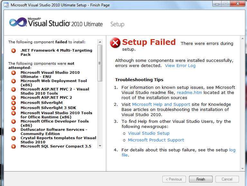Viewport: 247px width, 186px height.
Task: Click error icon beside Microsoft Web Deployment Tool
Action: tap(14, 81)
